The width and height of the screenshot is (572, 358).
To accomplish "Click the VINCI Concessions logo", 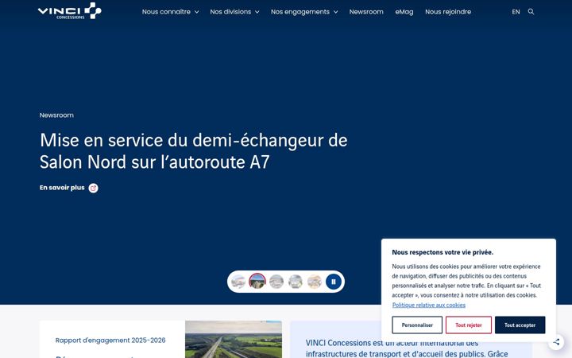I will click(70, 11).
